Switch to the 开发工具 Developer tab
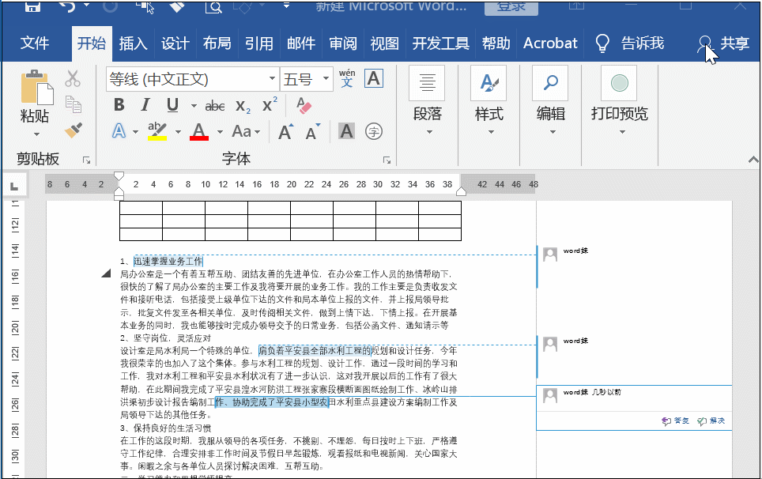 [440, 43]
